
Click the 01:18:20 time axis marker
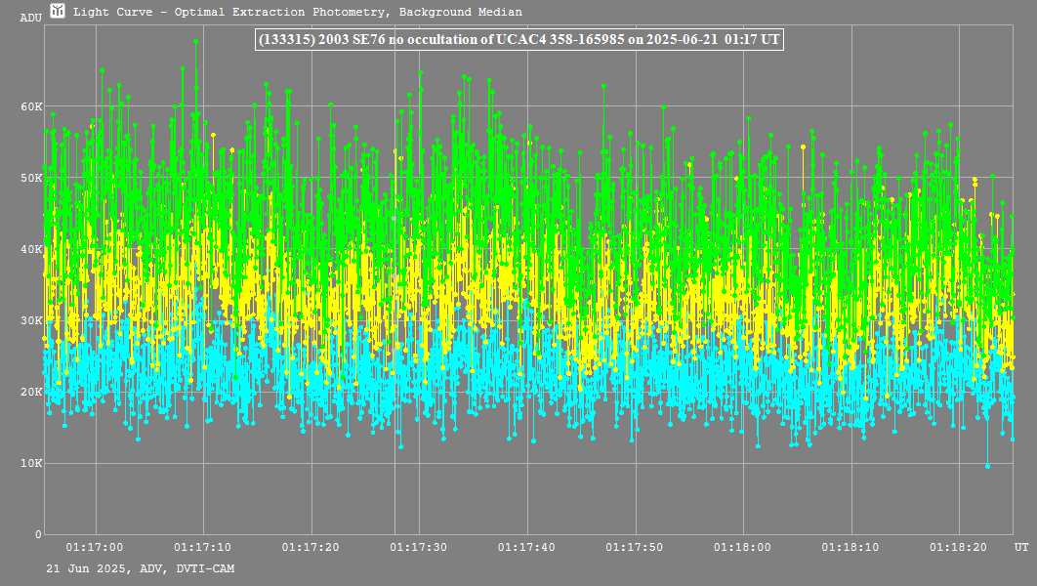coord(959,548)
